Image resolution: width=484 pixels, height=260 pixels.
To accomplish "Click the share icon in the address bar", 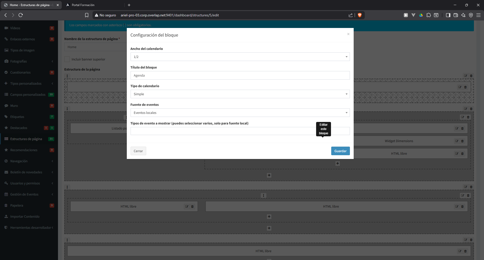I will [351, 15].
